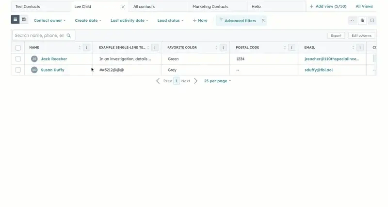Open Example Single-Line Text column options

[x=155, y=47]
